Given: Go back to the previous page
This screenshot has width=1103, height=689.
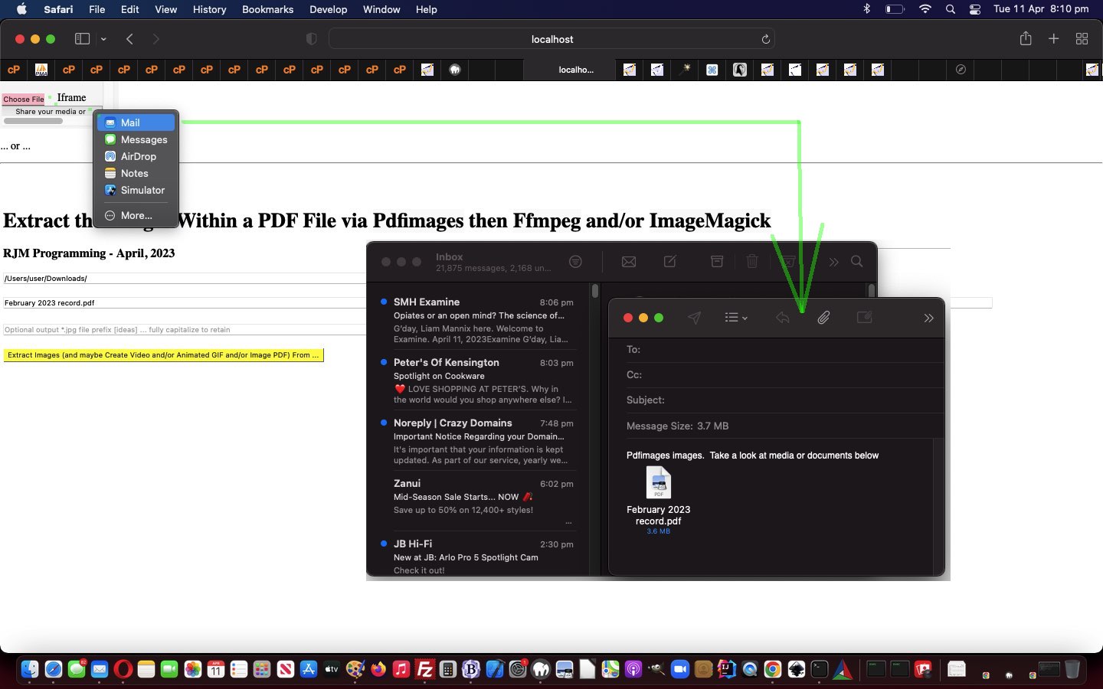Looking at the screenshot, I should tap(129, 39).
